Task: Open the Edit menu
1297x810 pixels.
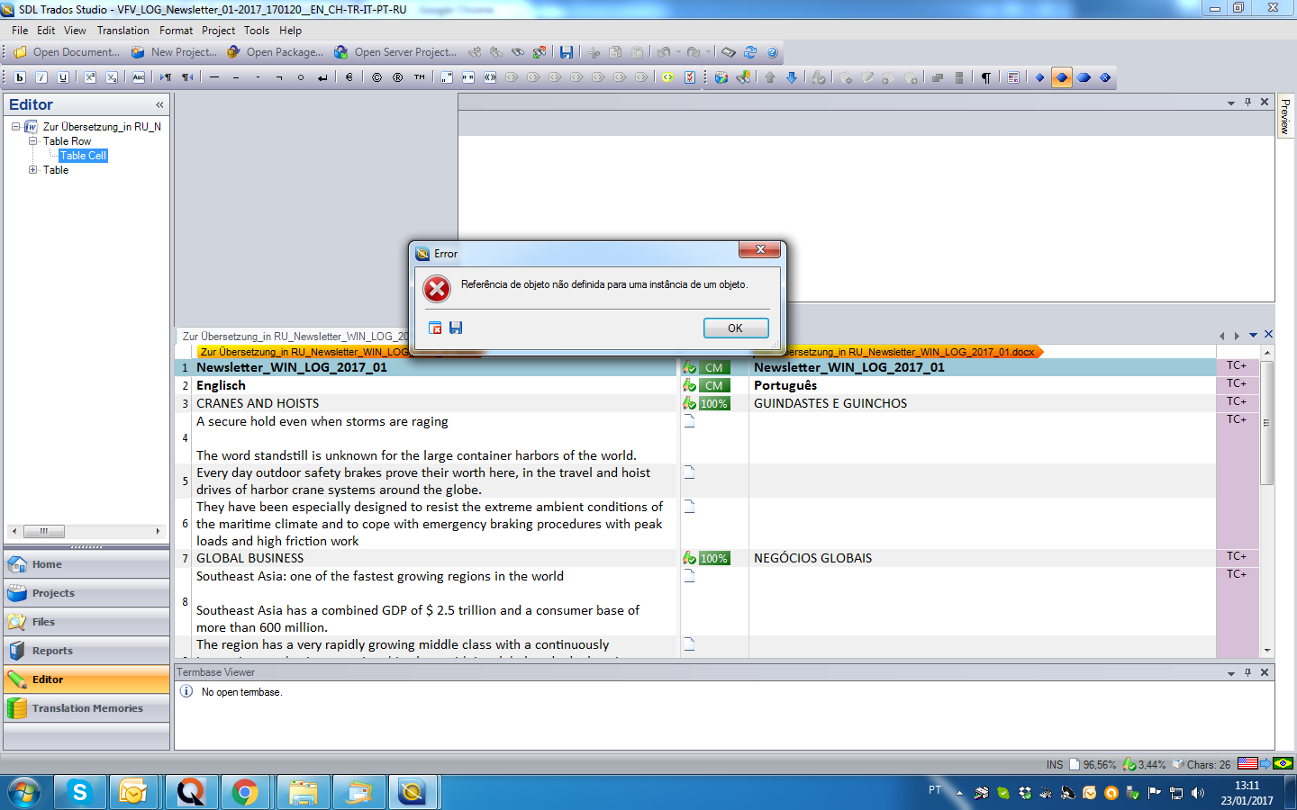Action: click(x=46, y=30)
